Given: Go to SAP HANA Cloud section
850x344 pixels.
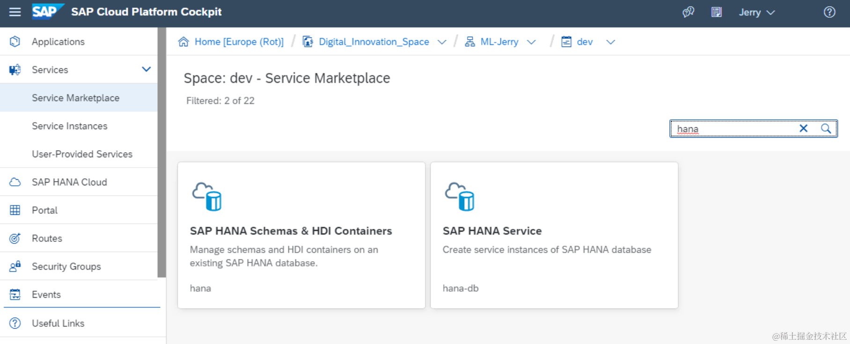Looking at the screenshot, I should point(69,182).
